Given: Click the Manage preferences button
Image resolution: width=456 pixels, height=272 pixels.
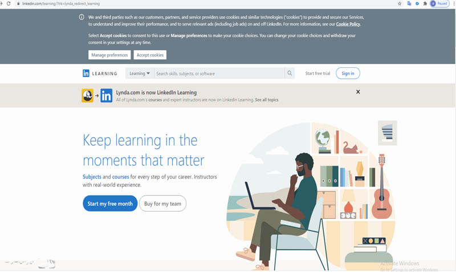Looking at the screenshot, I should tap(109, 55).
